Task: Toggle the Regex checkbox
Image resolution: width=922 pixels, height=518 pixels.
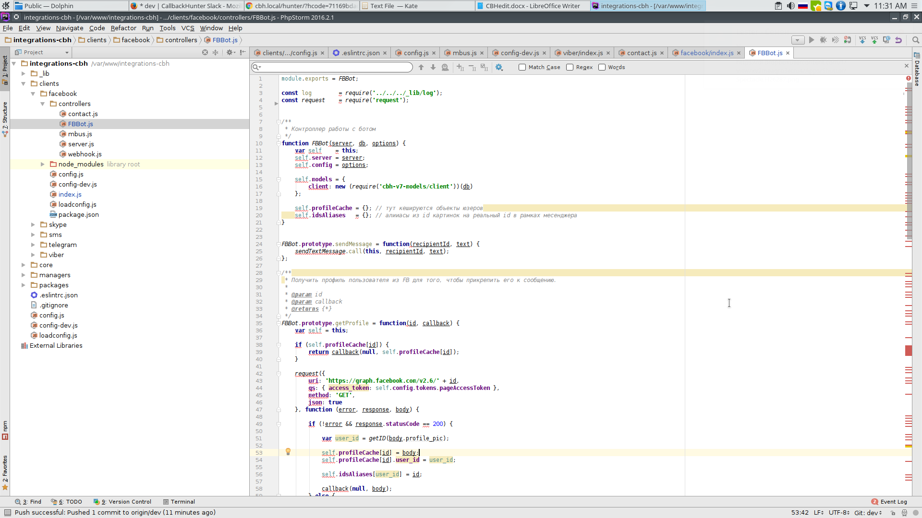Action: point(570,67)
